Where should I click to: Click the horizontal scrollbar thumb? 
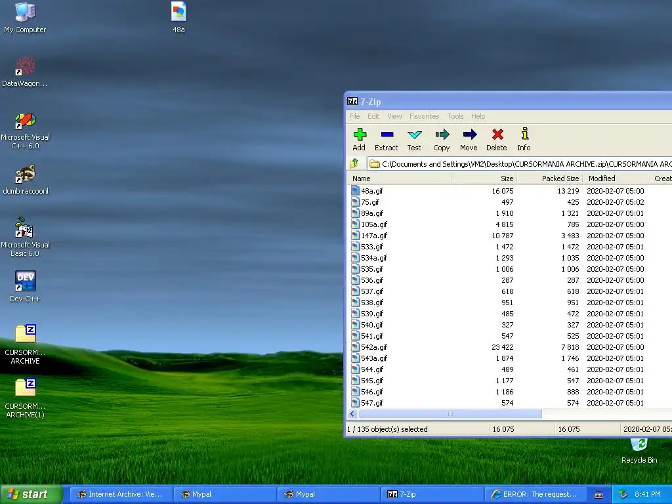pyautogui.click(x=450, y=414)
